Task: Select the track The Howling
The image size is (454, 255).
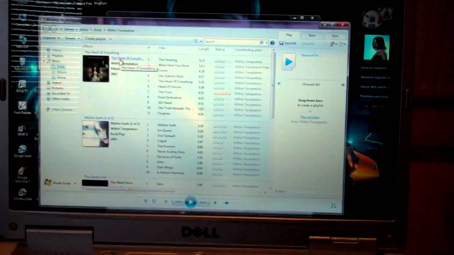Action: [167, 60]
